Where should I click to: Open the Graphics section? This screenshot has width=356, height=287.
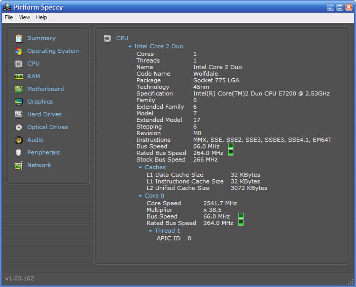click(x=40, y=102)
